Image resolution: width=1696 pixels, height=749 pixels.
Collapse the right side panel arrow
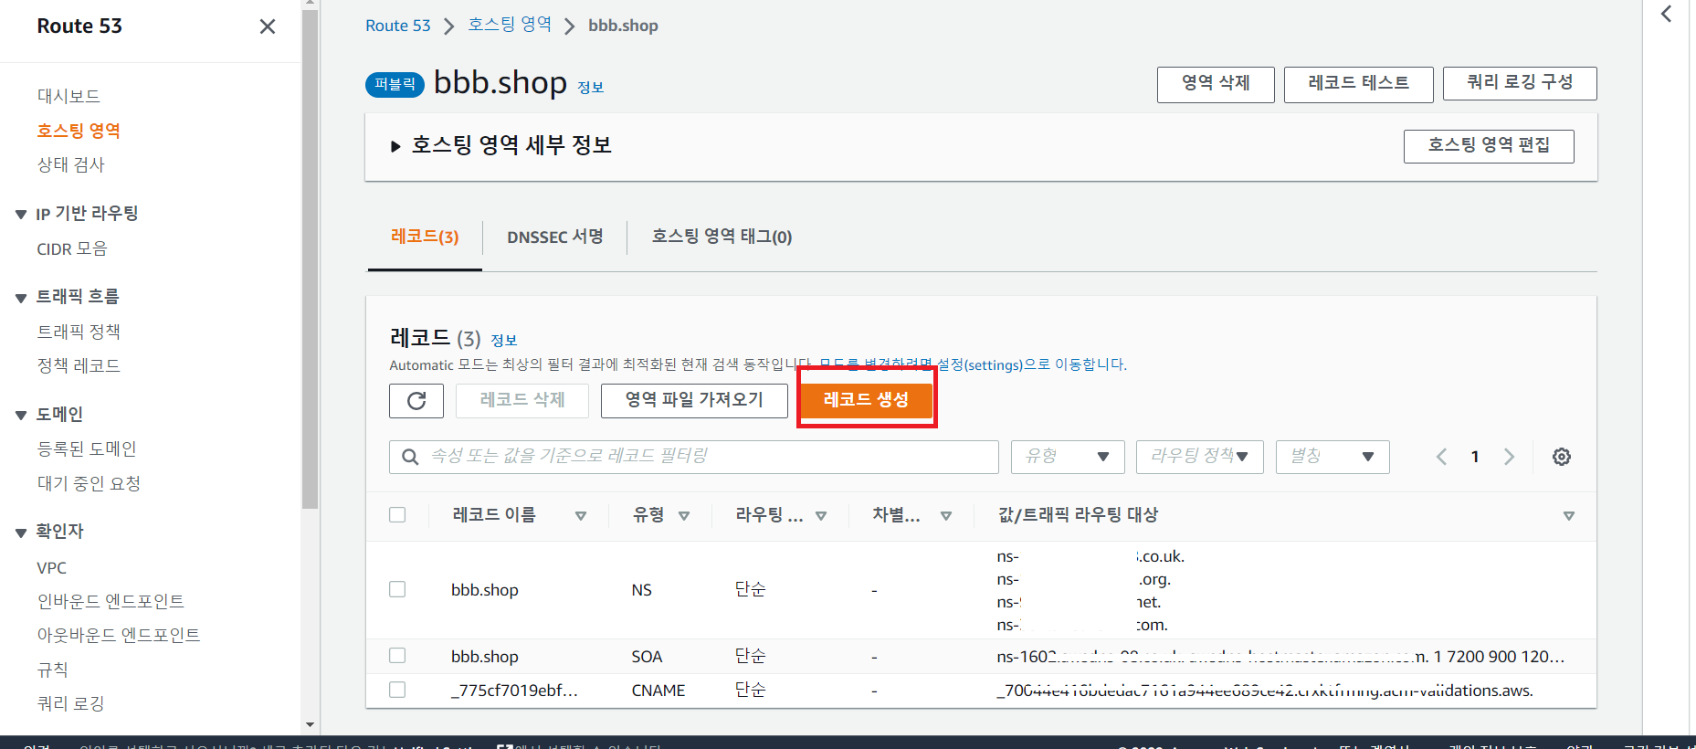coord(1667,14)
